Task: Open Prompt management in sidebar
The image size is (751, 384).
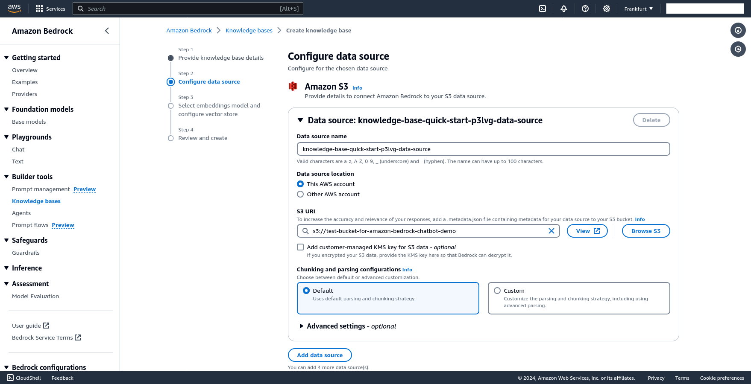Action: pos(41,189)
